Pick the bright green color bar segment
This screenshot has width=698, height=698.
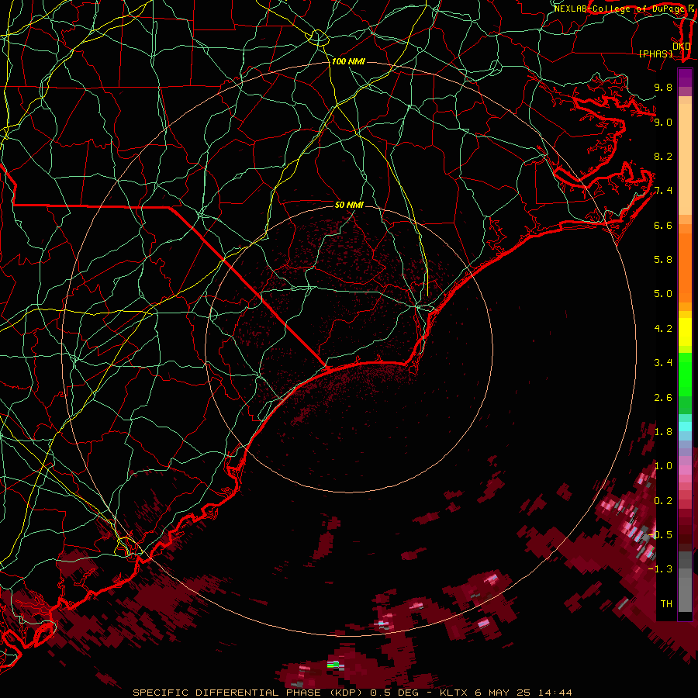685,374
